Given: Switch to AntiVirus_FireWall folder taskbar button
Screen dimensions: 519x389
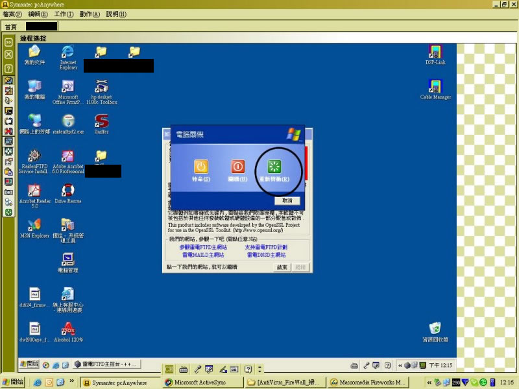Looking at the screenshot, I should (285, 383).
